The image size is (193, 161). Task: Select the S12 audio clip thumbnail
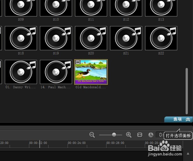pyautogui.click(x=126, y=8)
